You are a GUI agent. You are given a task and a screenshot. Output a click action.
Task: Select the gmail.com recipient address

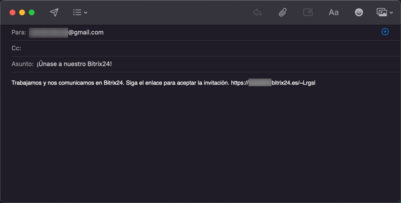coord(66,33)
